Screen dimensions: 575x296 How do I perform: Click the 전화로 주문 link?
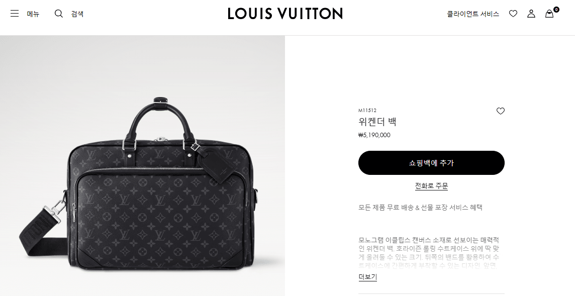[431, 186]
